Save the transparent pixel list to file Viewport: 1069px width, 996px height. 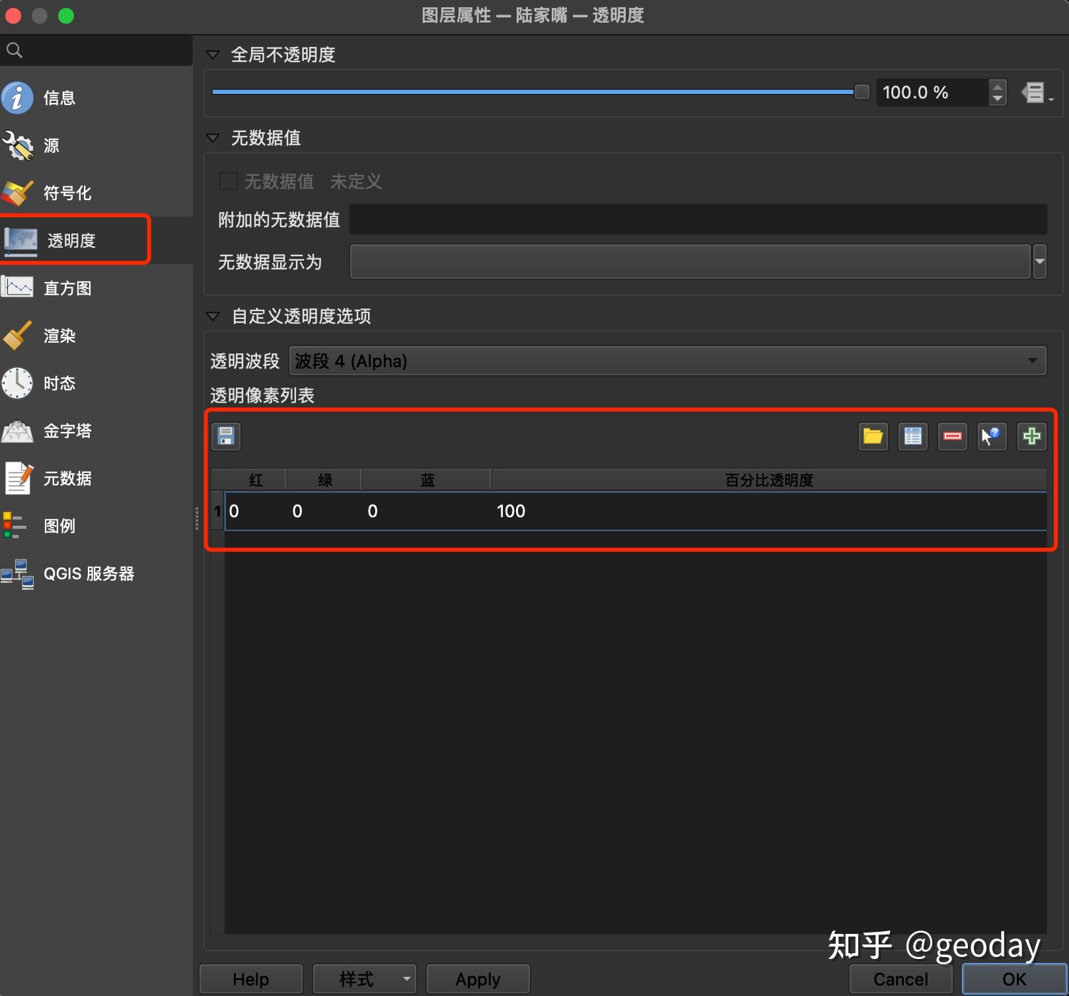coord(226,437)
